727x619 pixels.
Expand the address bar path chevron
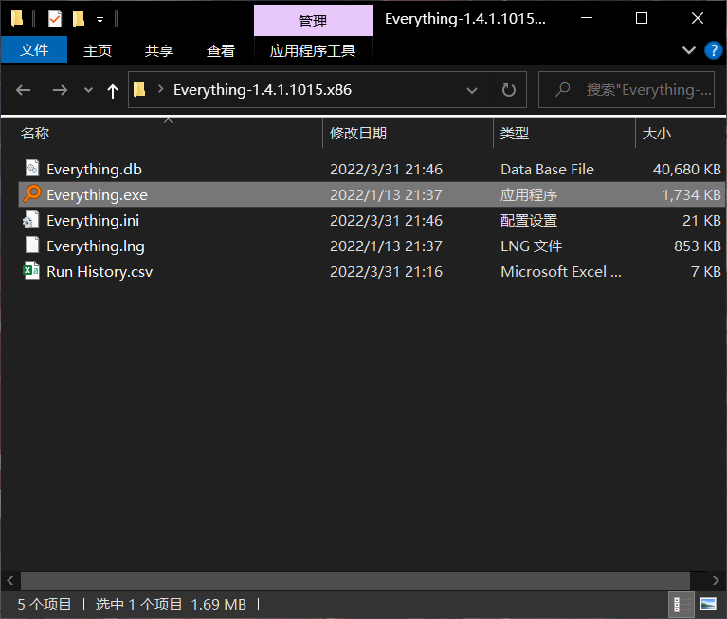click(161, 89)
